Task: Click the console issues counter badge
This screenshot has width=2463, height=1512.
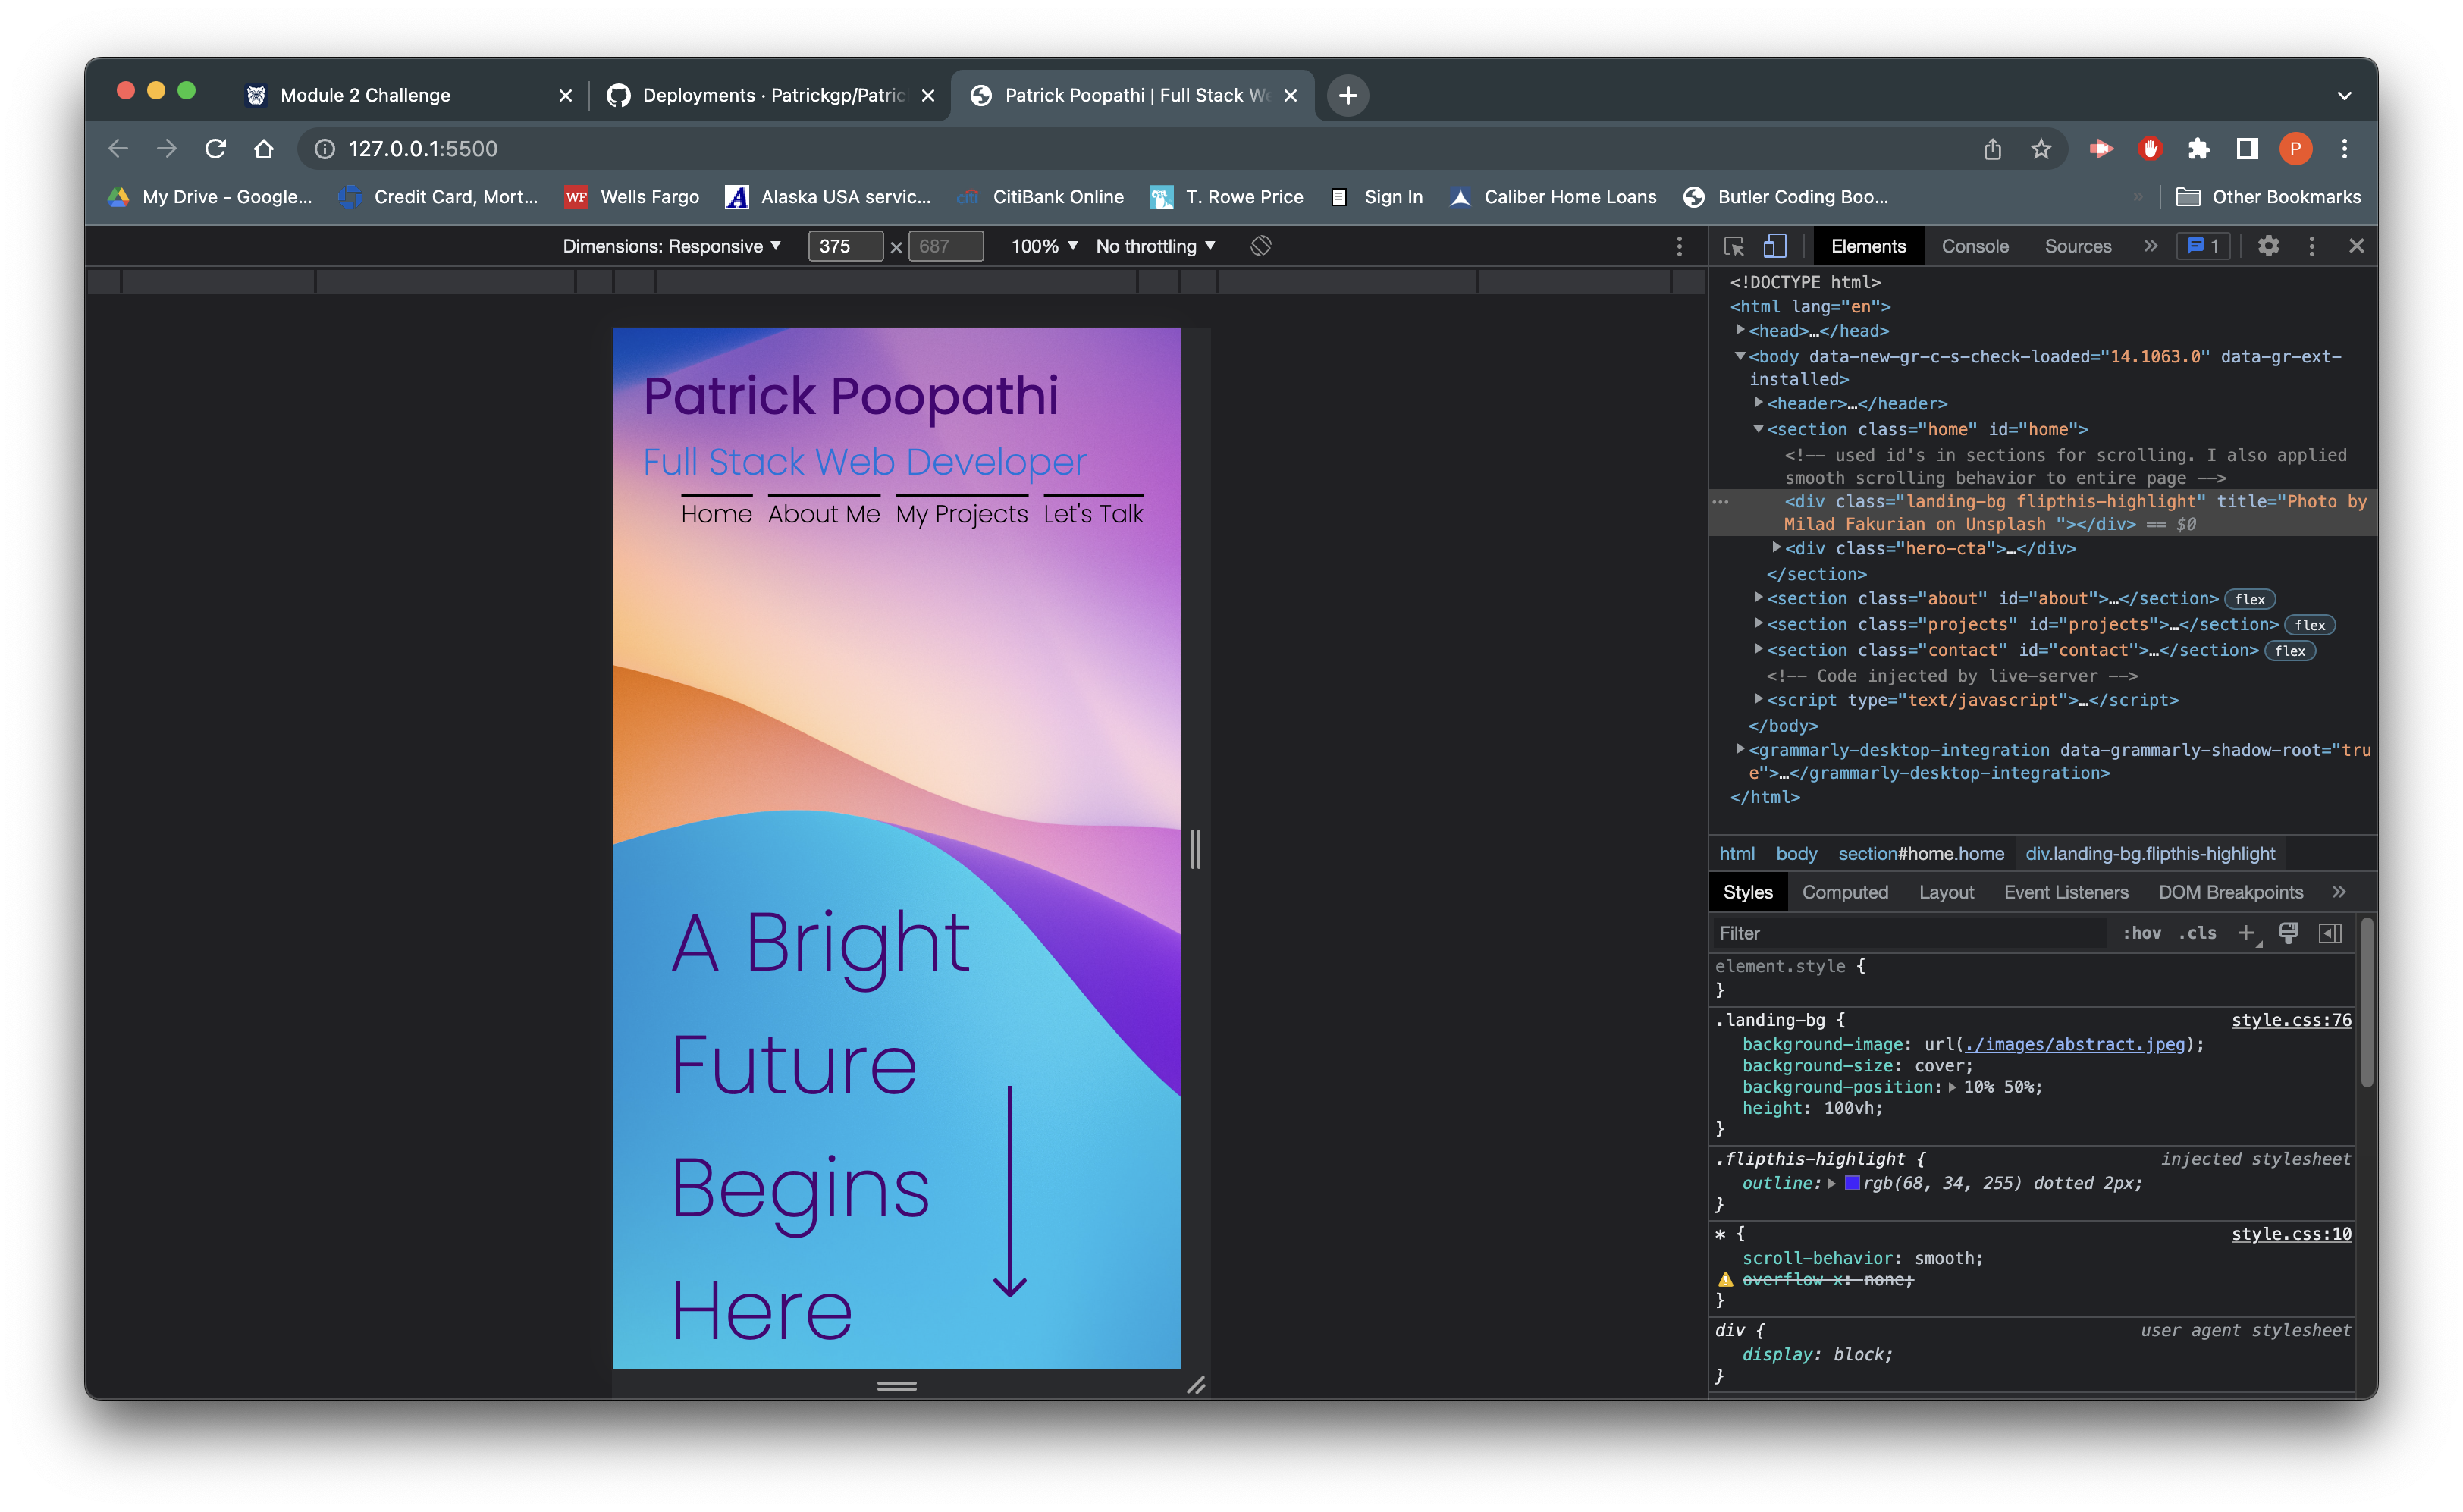Action: [2203, 246]
